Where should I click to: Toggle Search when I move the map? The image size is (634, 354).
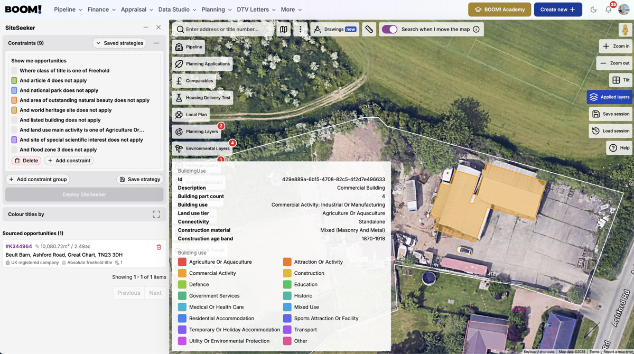click(x=389, y=30)
